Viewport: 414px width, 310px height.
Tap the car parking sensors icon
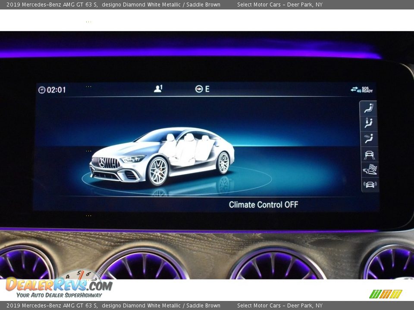(x=370, y=185)
